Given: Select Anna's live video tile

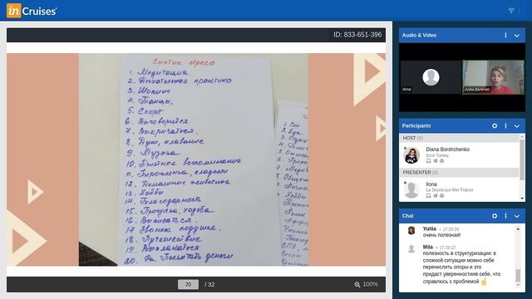Looking at the screenshot, I should point(493,77).
